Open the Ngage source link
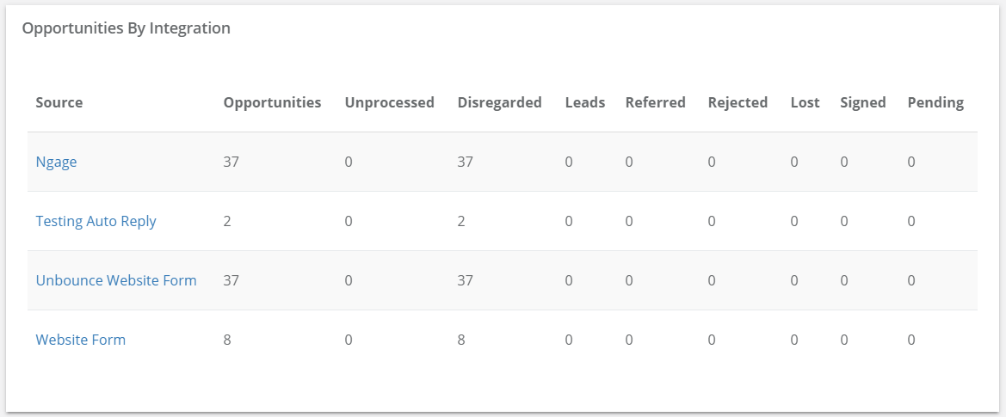1006x417 pixels. [x=57, y=162]
